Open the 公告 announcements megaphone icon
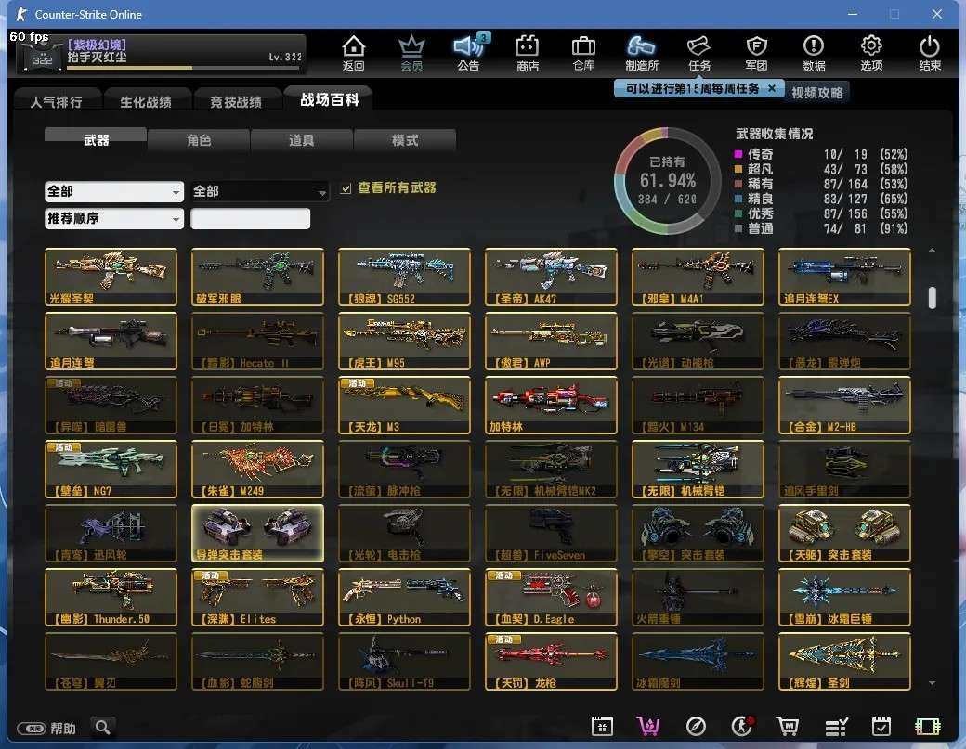This screenshot has width=966, height=749. pyautogui.click(x=468, y=52)
